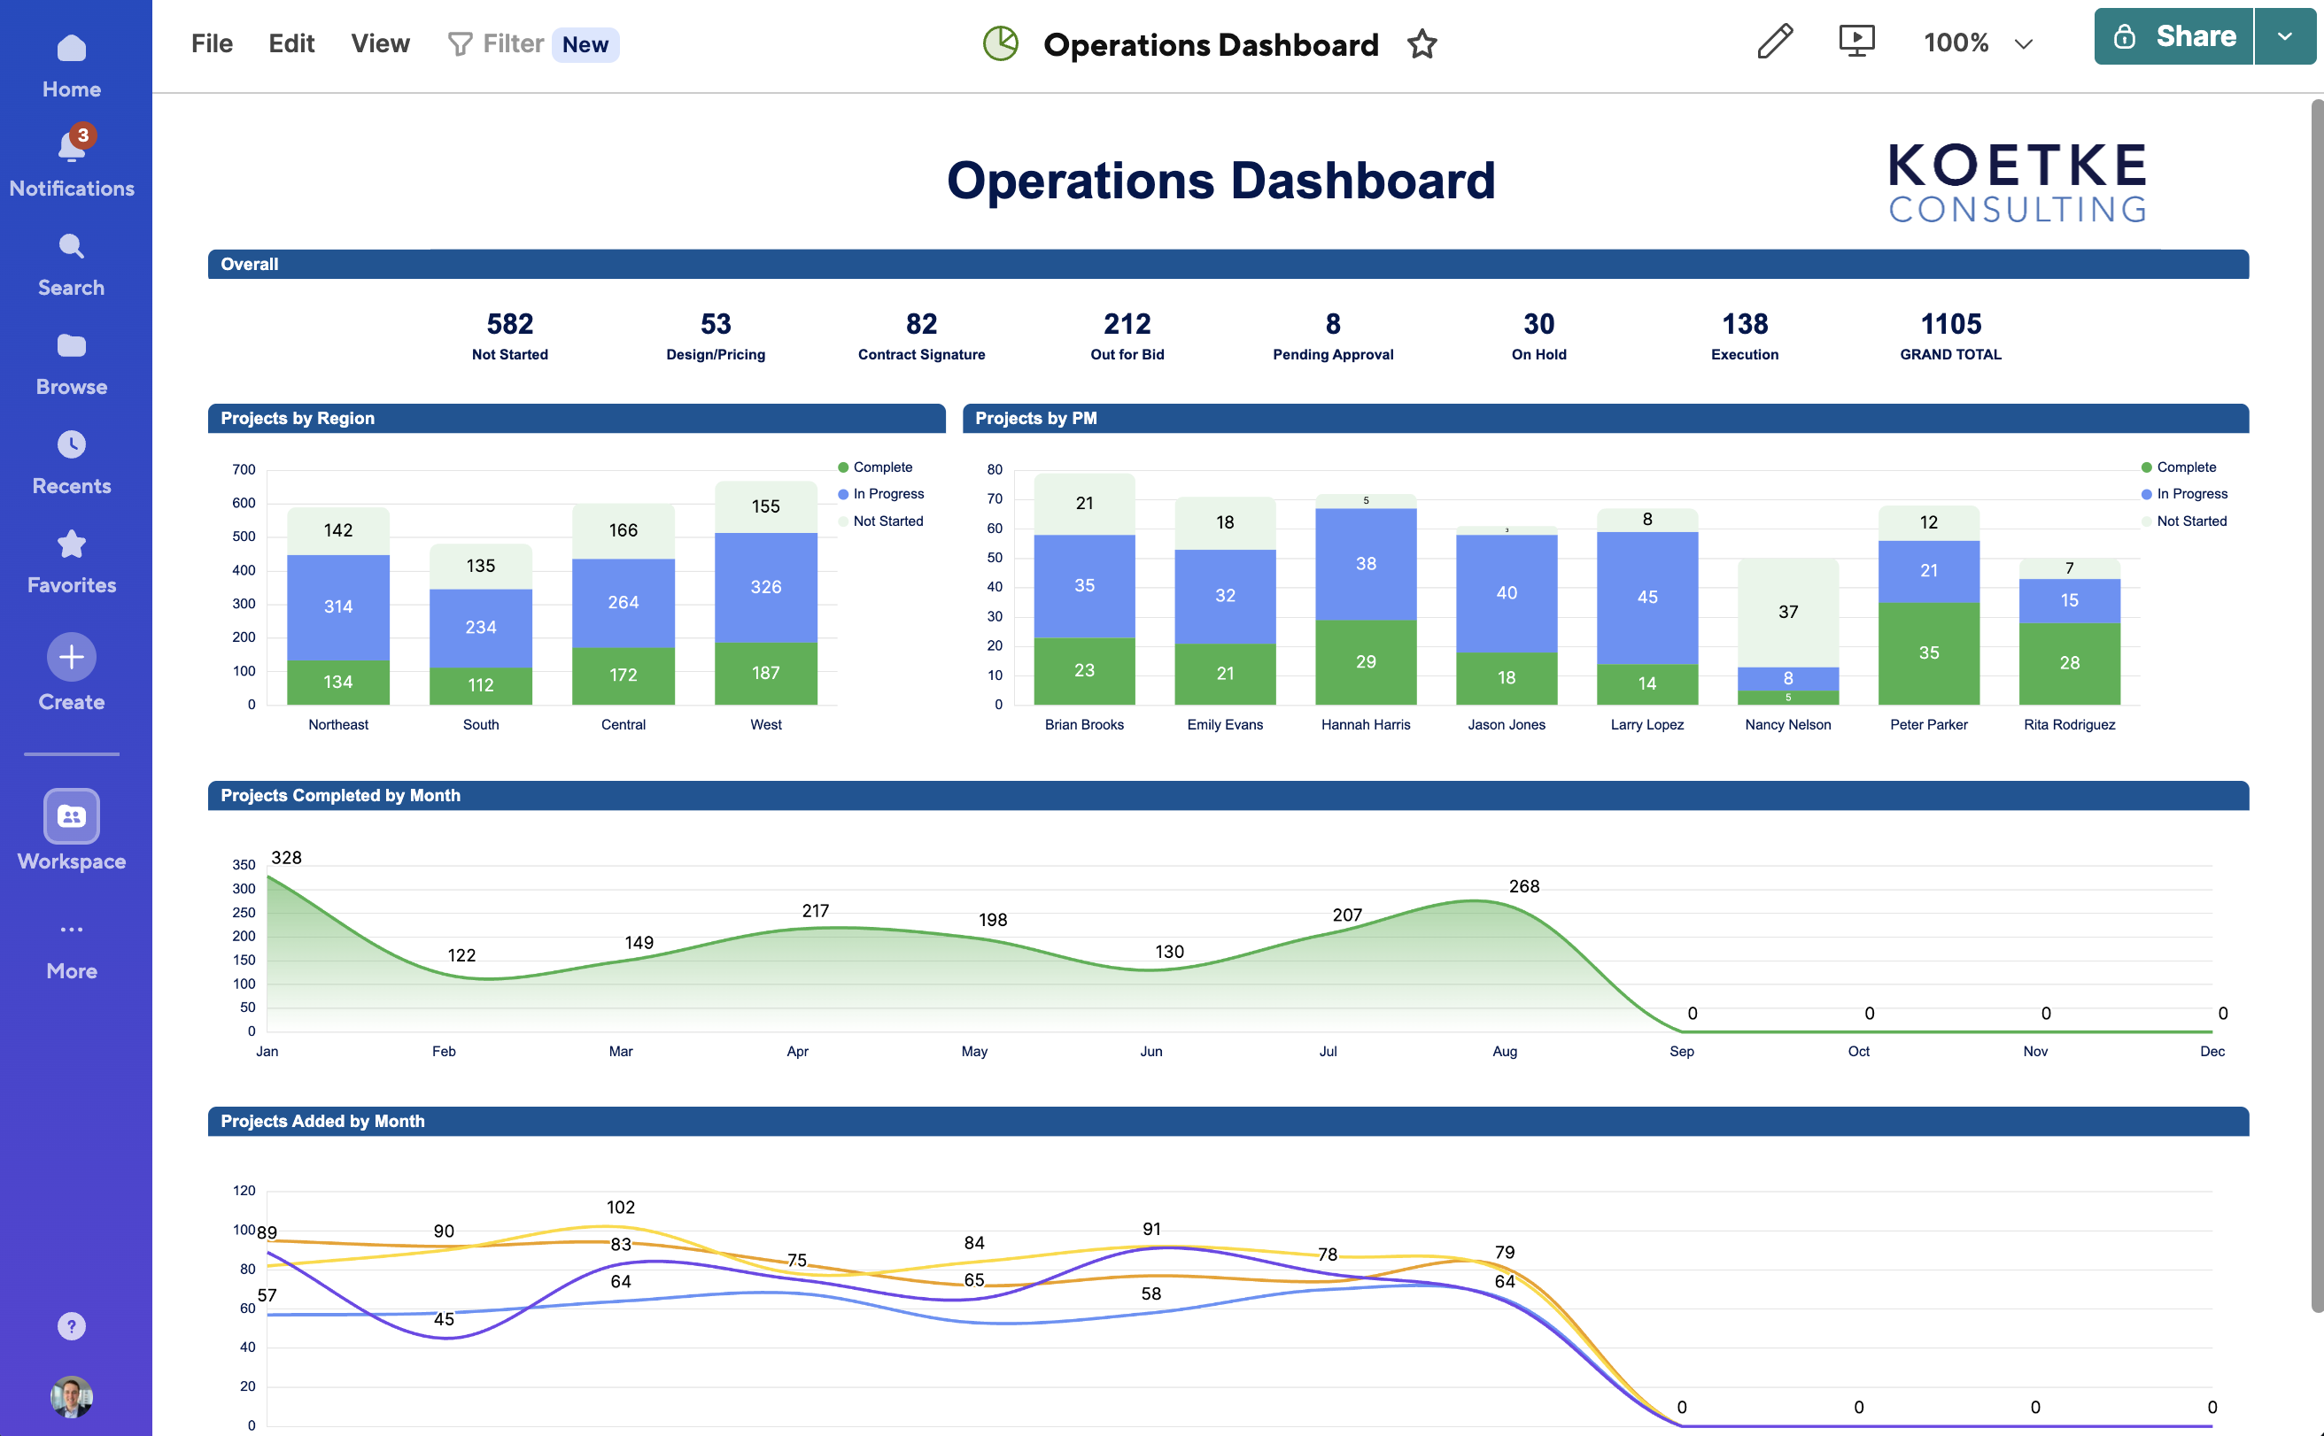
Task: Click the West region blue bar segment
Action: coord(766,587)
